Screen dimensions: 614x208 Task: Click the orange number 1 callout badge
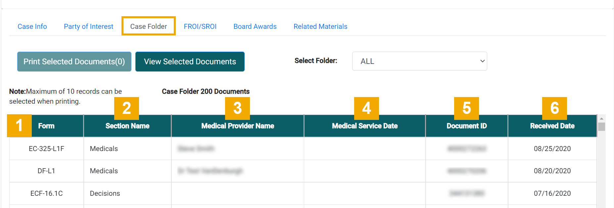(x=19, y=126)
